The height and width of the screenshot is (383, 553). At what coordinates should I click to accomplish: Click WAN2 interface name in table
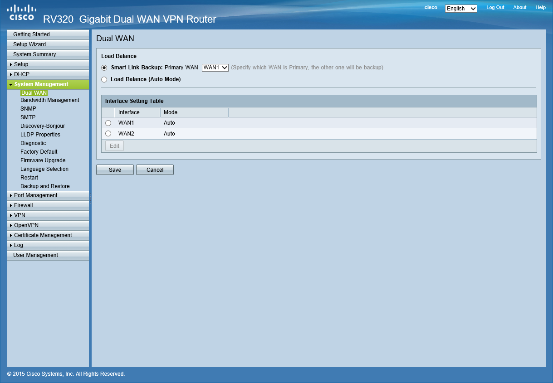click(126, 134)
